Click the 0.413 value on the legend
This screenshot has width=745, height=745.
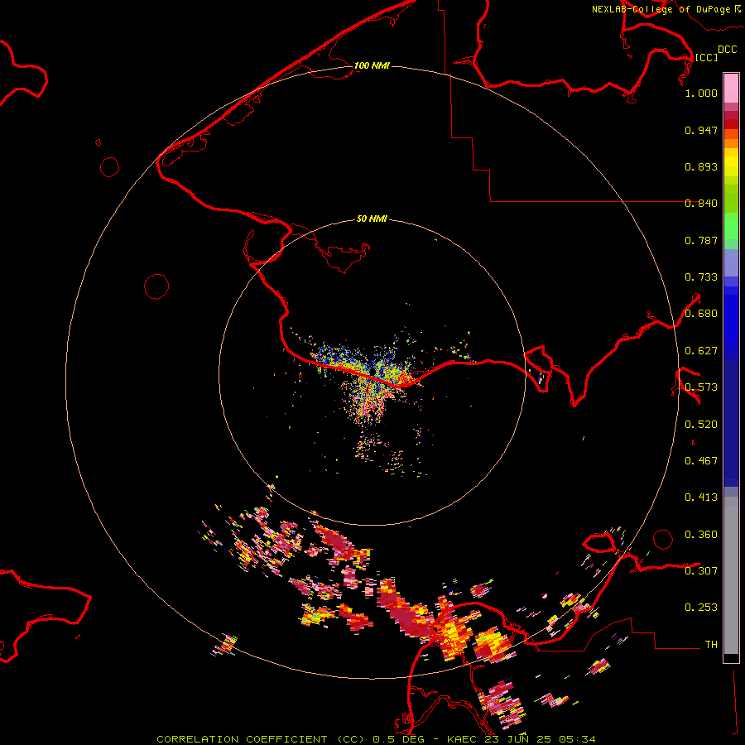(701, 497)
